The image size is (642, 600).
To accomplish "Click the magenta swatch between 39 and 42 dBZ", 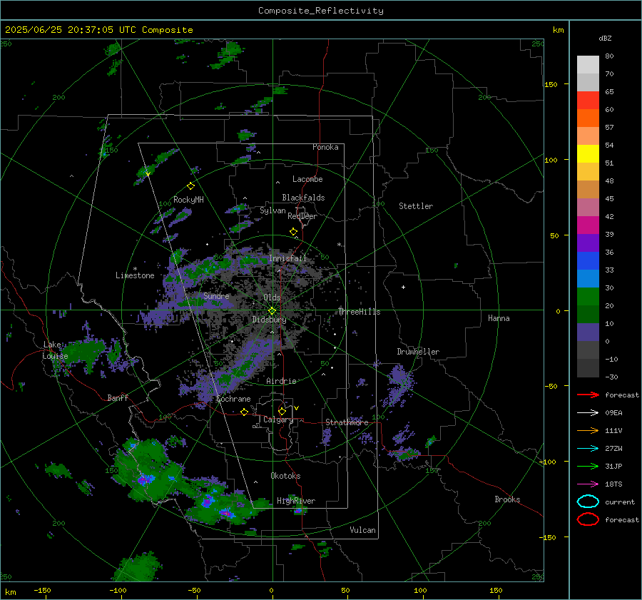I will (588, 225).
